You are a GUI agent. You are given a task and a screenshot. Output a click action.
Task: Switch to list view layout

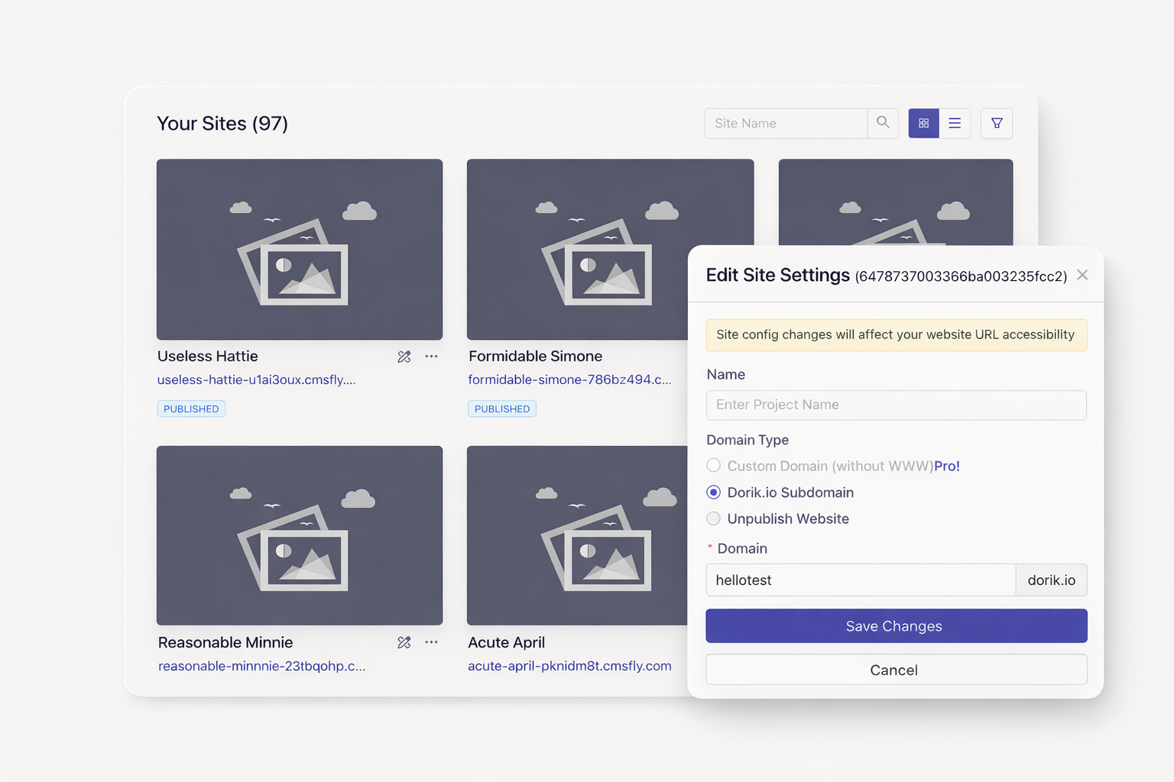pos(955,123)
